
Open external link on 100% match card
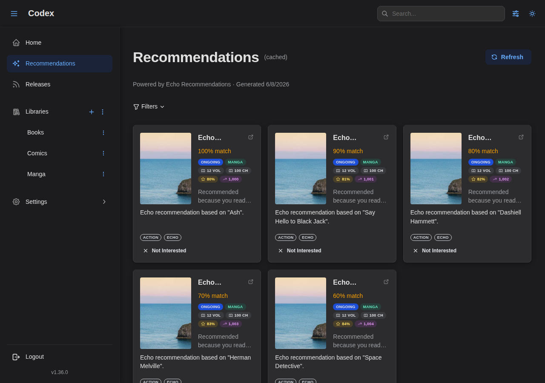coord(251,137)
